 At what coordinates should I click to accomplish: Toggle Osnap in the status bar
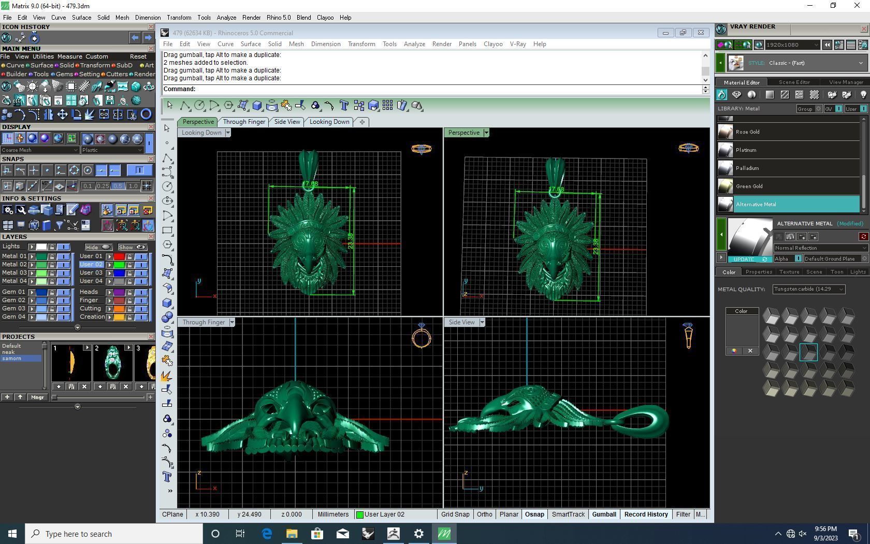(534, 514)
